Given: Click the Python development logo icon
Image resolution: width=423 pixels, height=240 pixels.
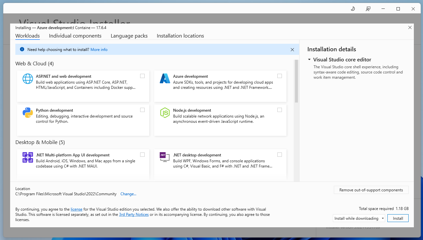Looking at the screenshot, I should (28, 113).
